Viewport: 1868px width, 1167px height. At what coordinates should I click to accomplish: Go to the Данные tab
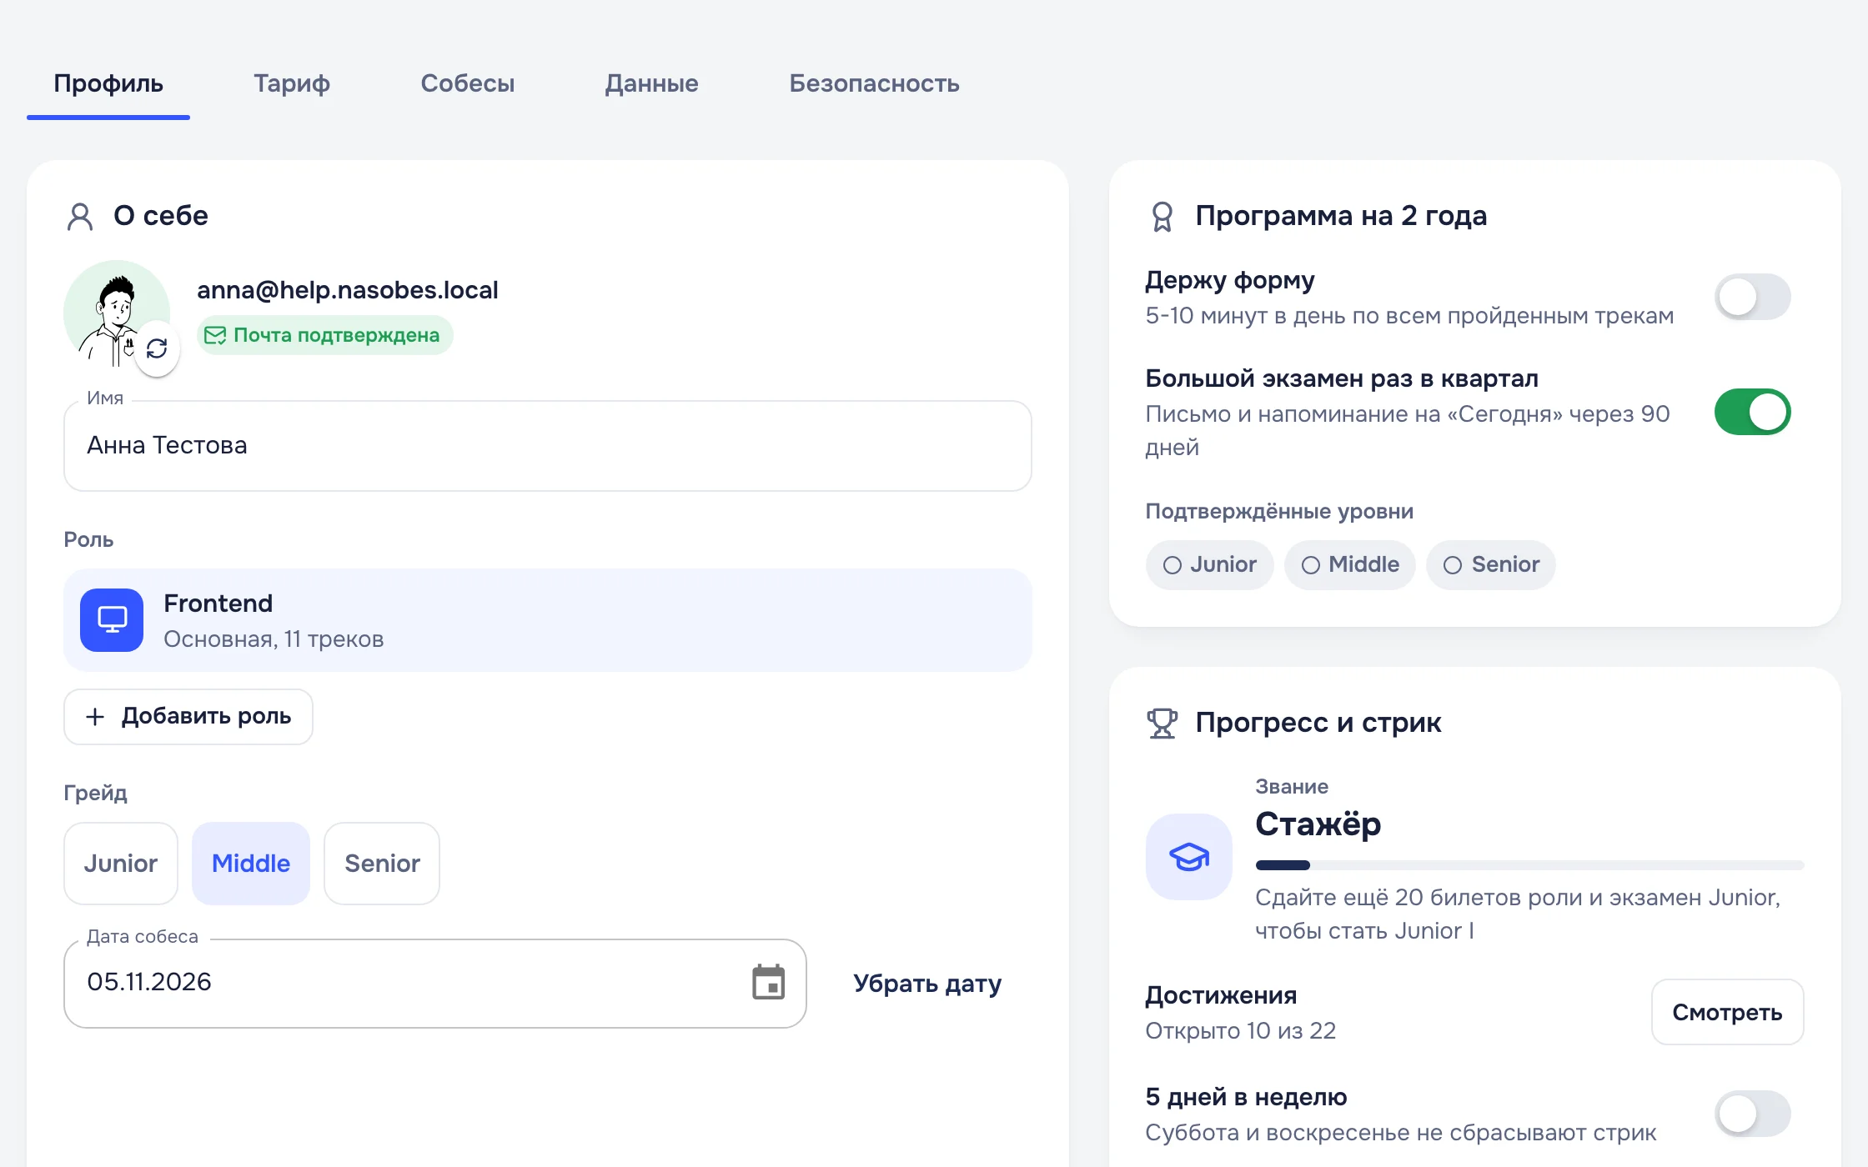point(652,83)
